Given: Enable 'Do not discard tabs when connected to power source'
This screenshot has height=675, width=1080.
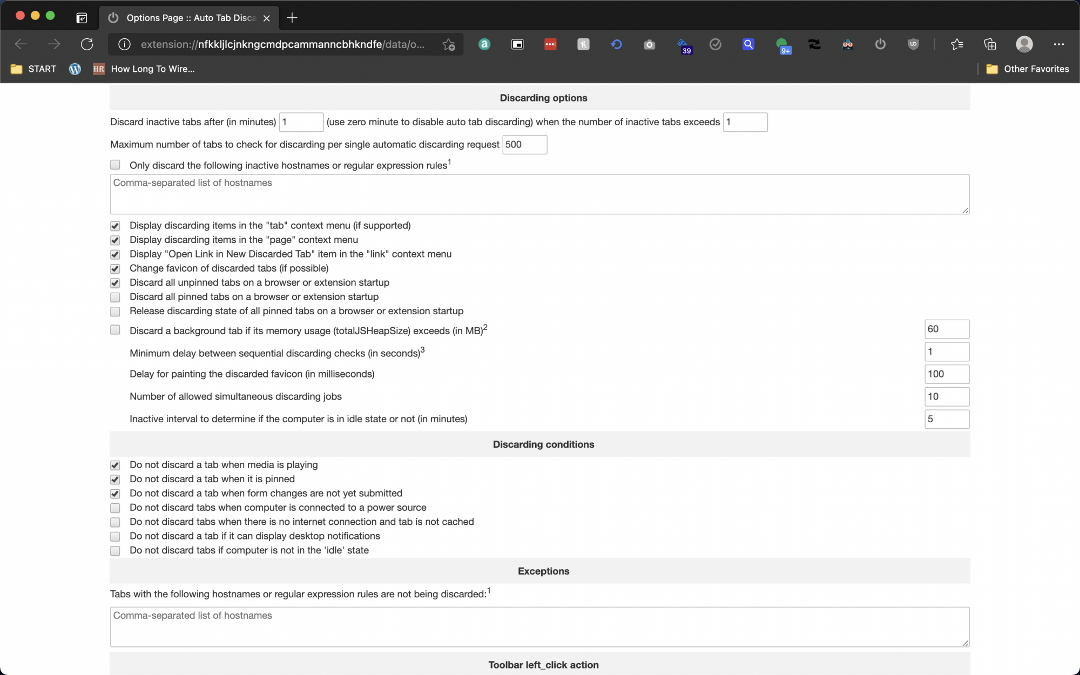Looking at the screenshot, I should tap(115, 508).
